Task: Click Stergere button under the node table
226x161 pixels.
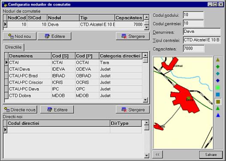Action: coord(133,36)
